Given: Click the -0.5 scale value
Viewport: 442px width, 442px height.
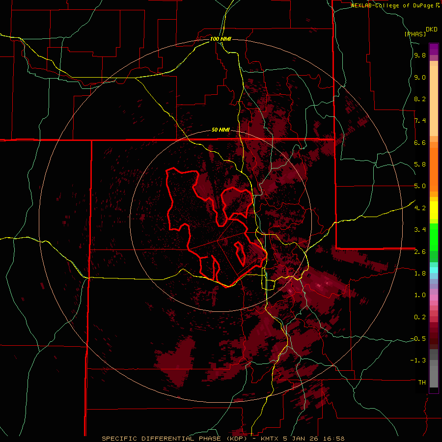Looking at the screenshot, I should pyautogui.click(x=418, y=339).
